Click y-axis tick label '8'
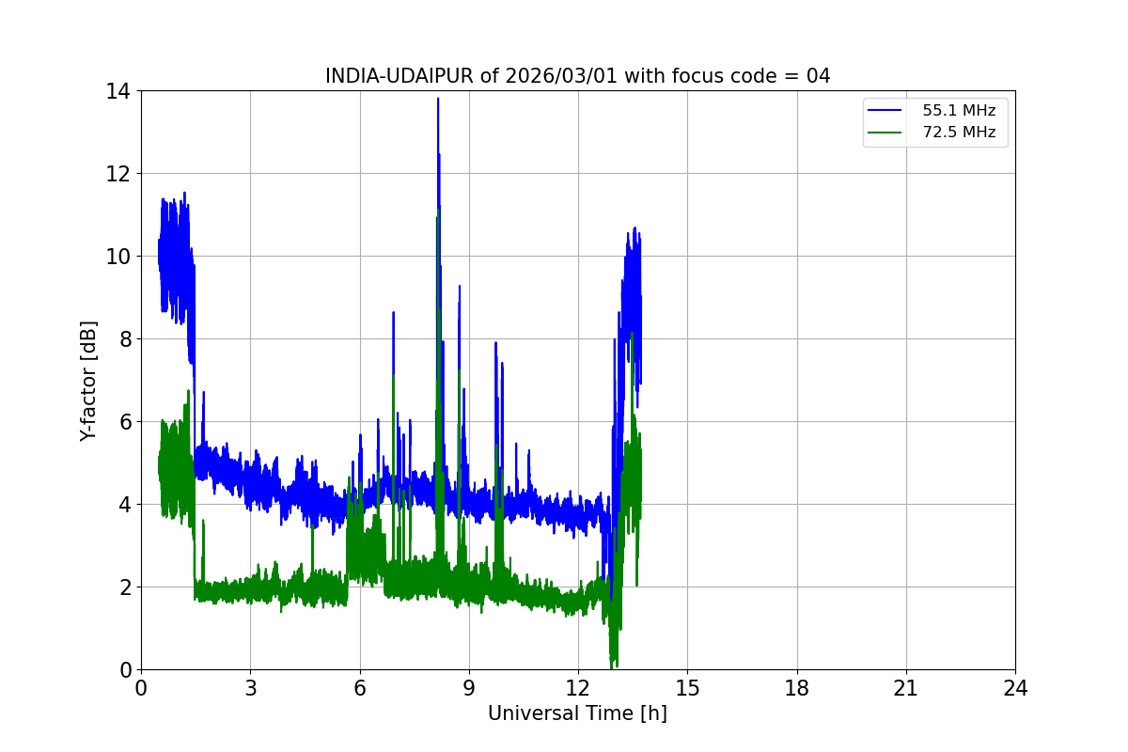 124,339
